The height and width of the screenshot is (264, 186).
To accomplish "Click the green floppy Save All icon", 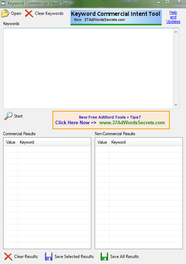I will 104,257.
